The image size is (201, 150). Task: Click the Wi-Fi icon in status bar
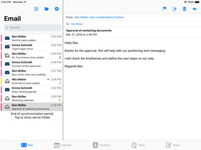[x=186, y=2]
